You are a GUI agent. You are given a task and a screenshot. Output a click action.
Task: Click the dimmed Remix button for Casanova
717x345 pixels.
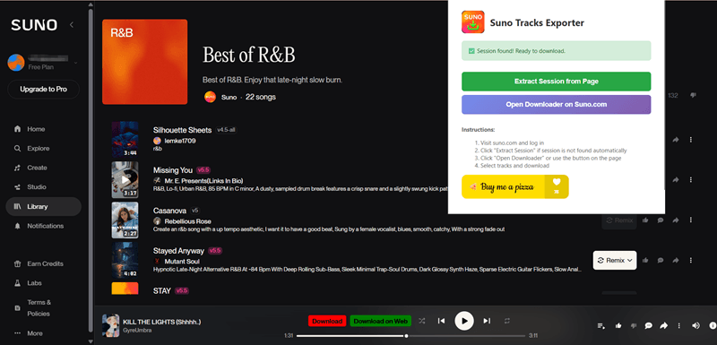619,220
